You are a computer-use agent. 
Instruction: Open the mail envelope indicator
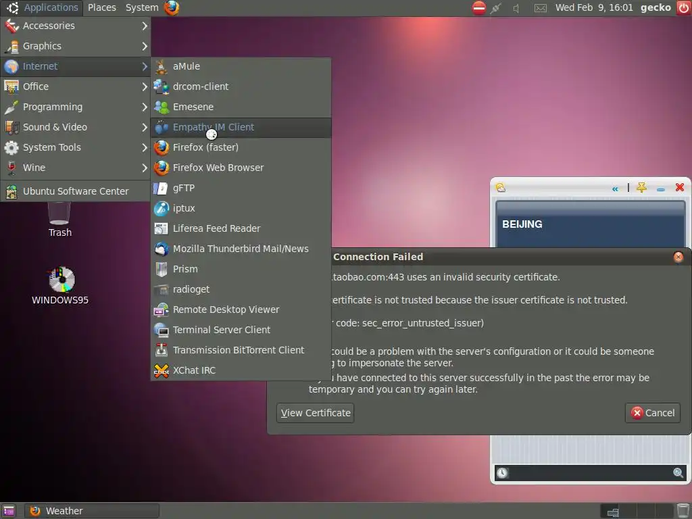[541, 8]
